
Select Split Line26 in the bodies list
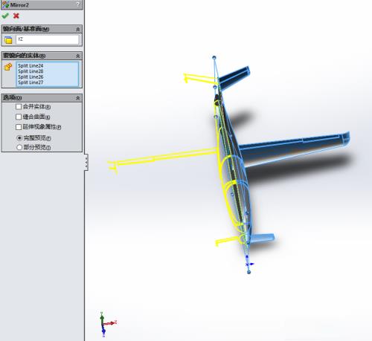click(31, 77)
